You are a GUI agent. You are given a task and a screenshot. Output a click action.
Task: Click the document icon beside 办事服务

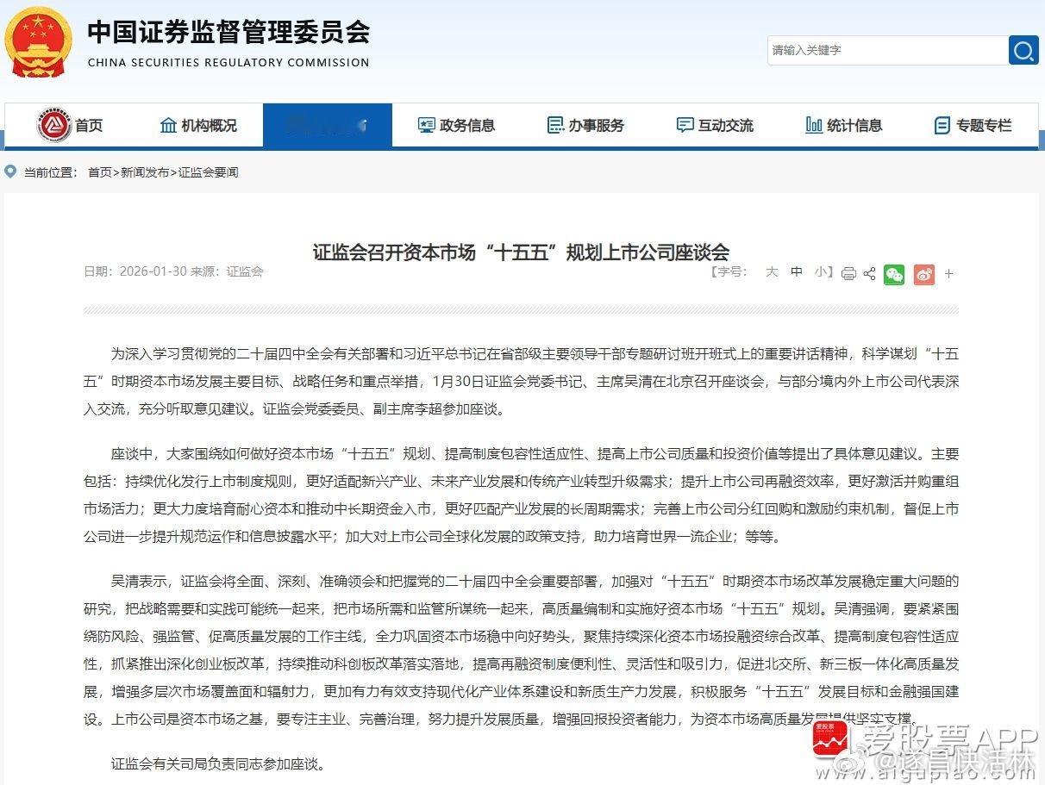(555, 125)
